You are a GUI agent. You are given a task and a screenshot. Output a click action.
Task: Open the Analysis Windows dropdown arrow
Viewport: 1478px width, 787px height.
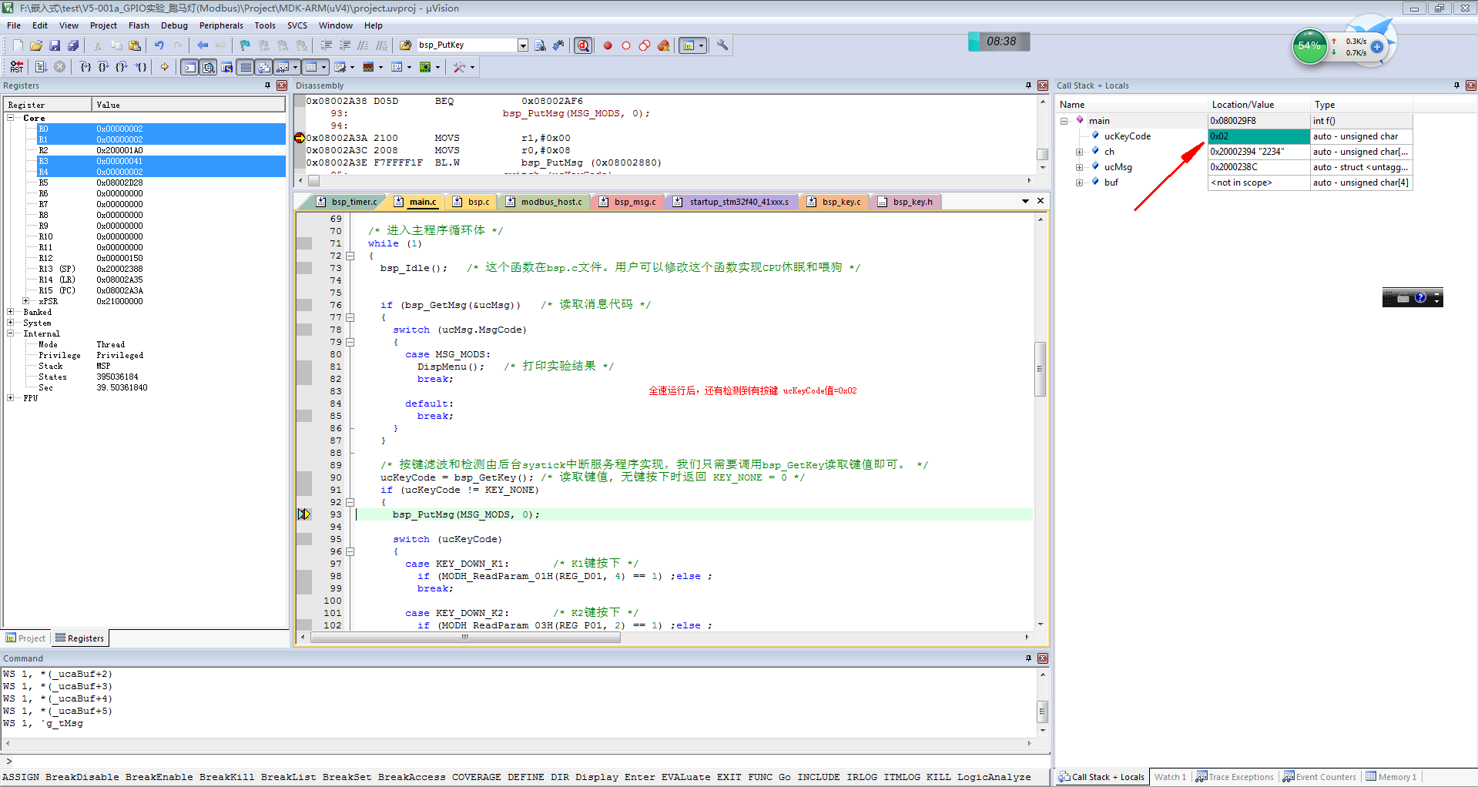pos(380,67)
